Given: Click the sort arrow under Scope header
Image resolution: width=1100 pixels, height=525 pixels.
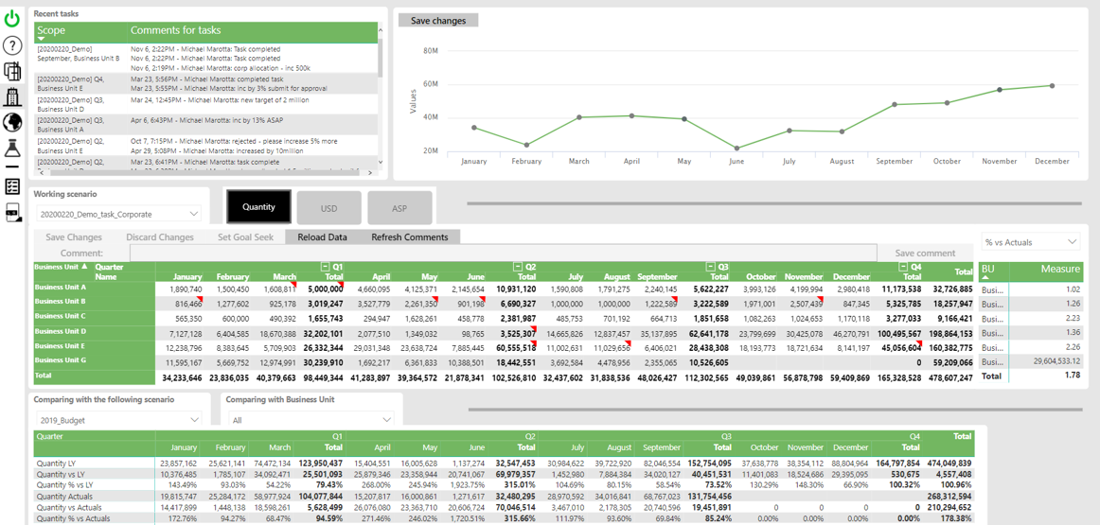Looking at the screenshot, I should tap(41, 39).
